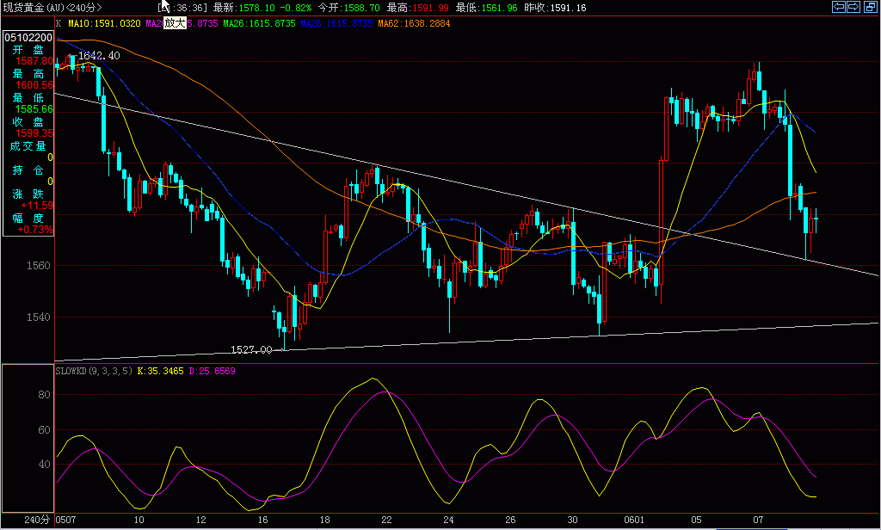Click the 07 date on time axis
The width and height of the screenshot is (881, 530).
coord(758,520)
